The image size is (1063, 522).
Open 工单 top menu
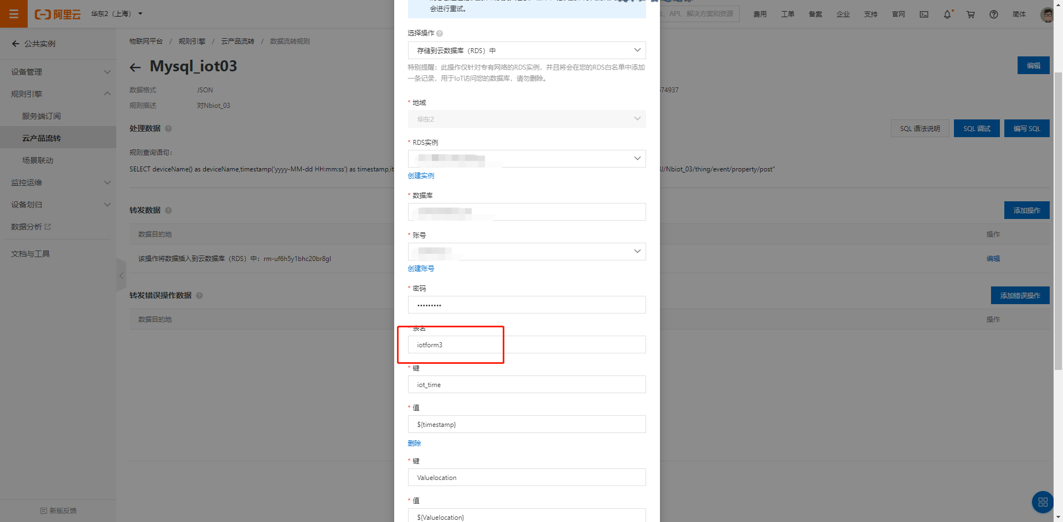tap(787, 14)
